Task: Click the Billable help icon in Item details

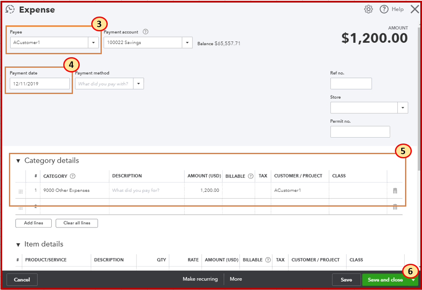Action: (268, 260)
